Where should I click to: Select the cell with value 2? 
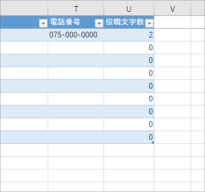click(129, 35)
